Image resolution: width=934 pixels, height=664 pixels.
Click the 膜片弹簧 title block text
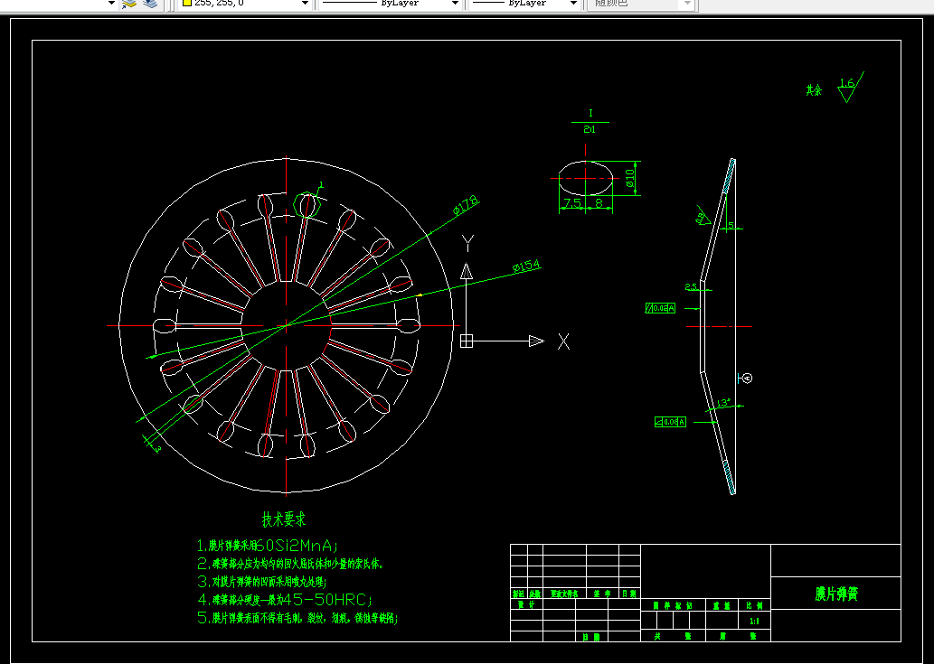tap(836, 594)
